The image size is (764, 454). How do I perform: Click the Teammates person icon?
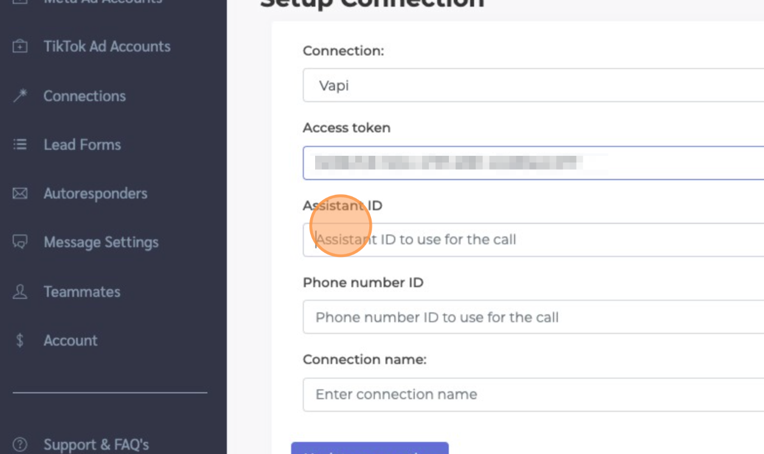[x=20, y=292]
